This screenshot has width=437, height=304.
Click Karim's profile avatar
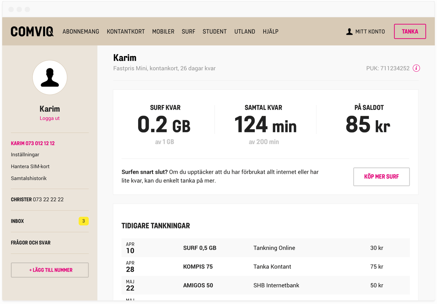[50, 77]
